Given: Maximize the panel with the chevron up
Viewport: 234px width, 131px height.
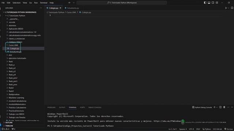Looking at the screenshot, I should point(232,107).
